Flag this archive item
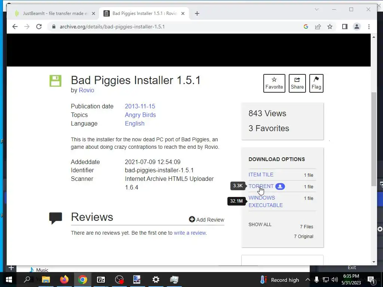383x287 pixels. click(x=316, y=83)
